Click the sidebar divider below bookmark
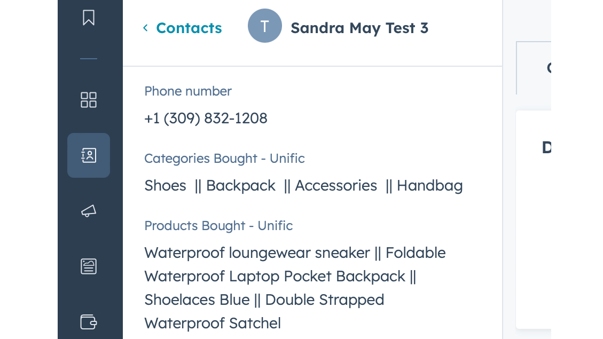 click(89, 59)
